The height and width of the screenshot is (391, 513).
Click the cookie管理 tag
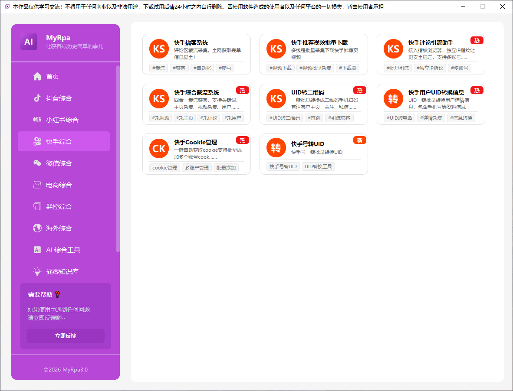[164, 168]
